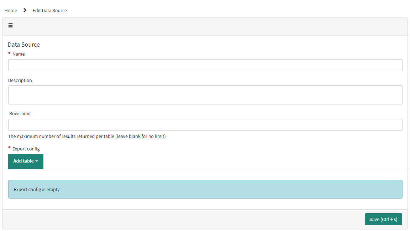The width and height of the screenshot is (410, 231).
Task: Click inside the Description text area
Action: coord(205,95)
